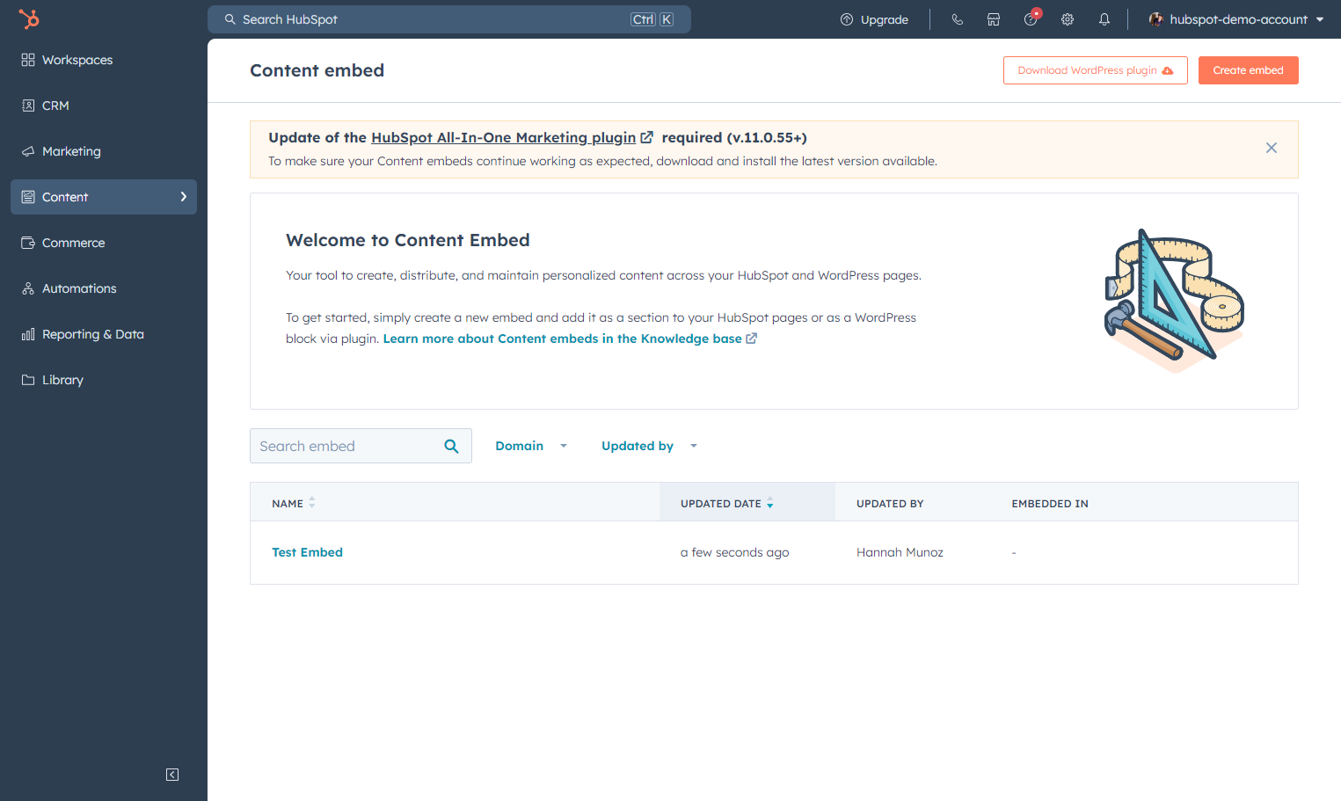
Task: Click the search magnifier in Search embed
Action: pyautogui.click(x=451, y=446)
